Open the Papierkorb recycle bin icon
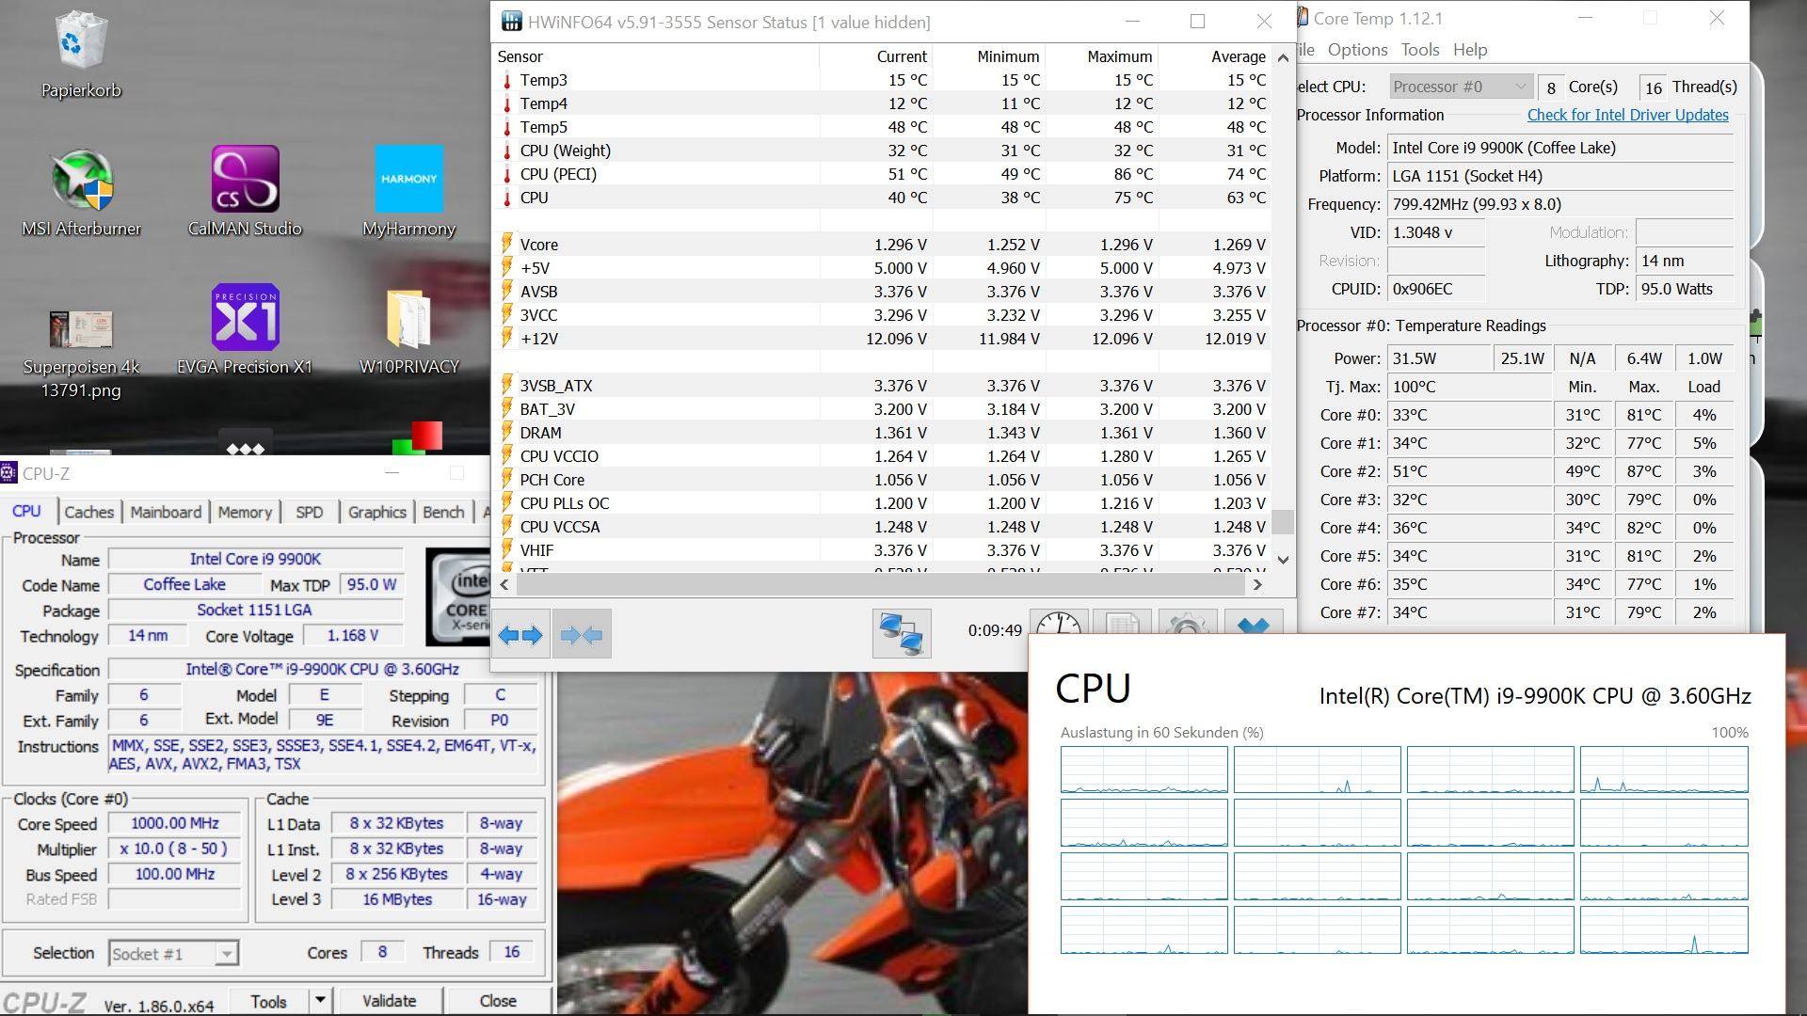This screenshot has height=1016, width=1807. 80,42
